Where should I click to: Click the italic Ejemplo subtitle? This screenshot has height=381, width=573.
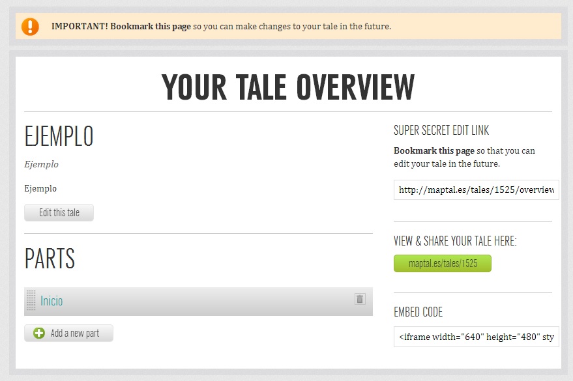[41, 165]
